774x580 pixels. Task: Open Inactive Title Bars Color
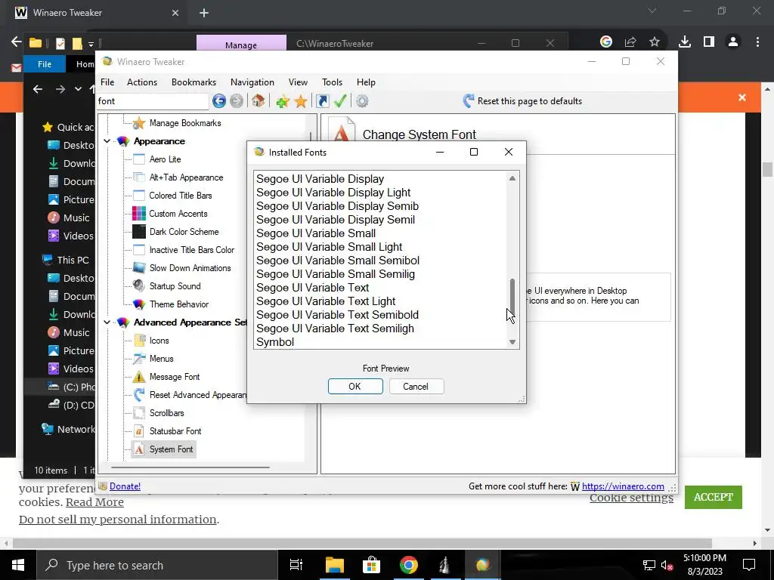coord(191,250)
